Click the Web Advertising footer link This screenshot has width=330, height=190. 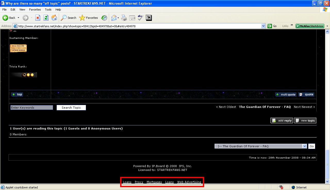tap(189, 182)
